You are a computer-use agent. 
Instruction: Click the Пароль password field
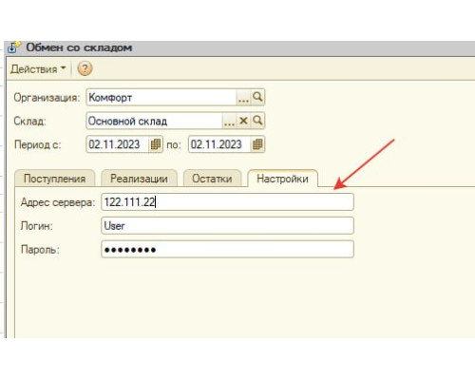point(227,249)
